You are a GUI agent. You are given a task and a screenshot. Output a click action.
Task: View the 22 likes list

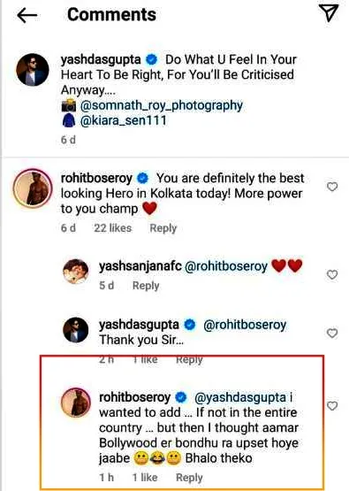(113, 228)
